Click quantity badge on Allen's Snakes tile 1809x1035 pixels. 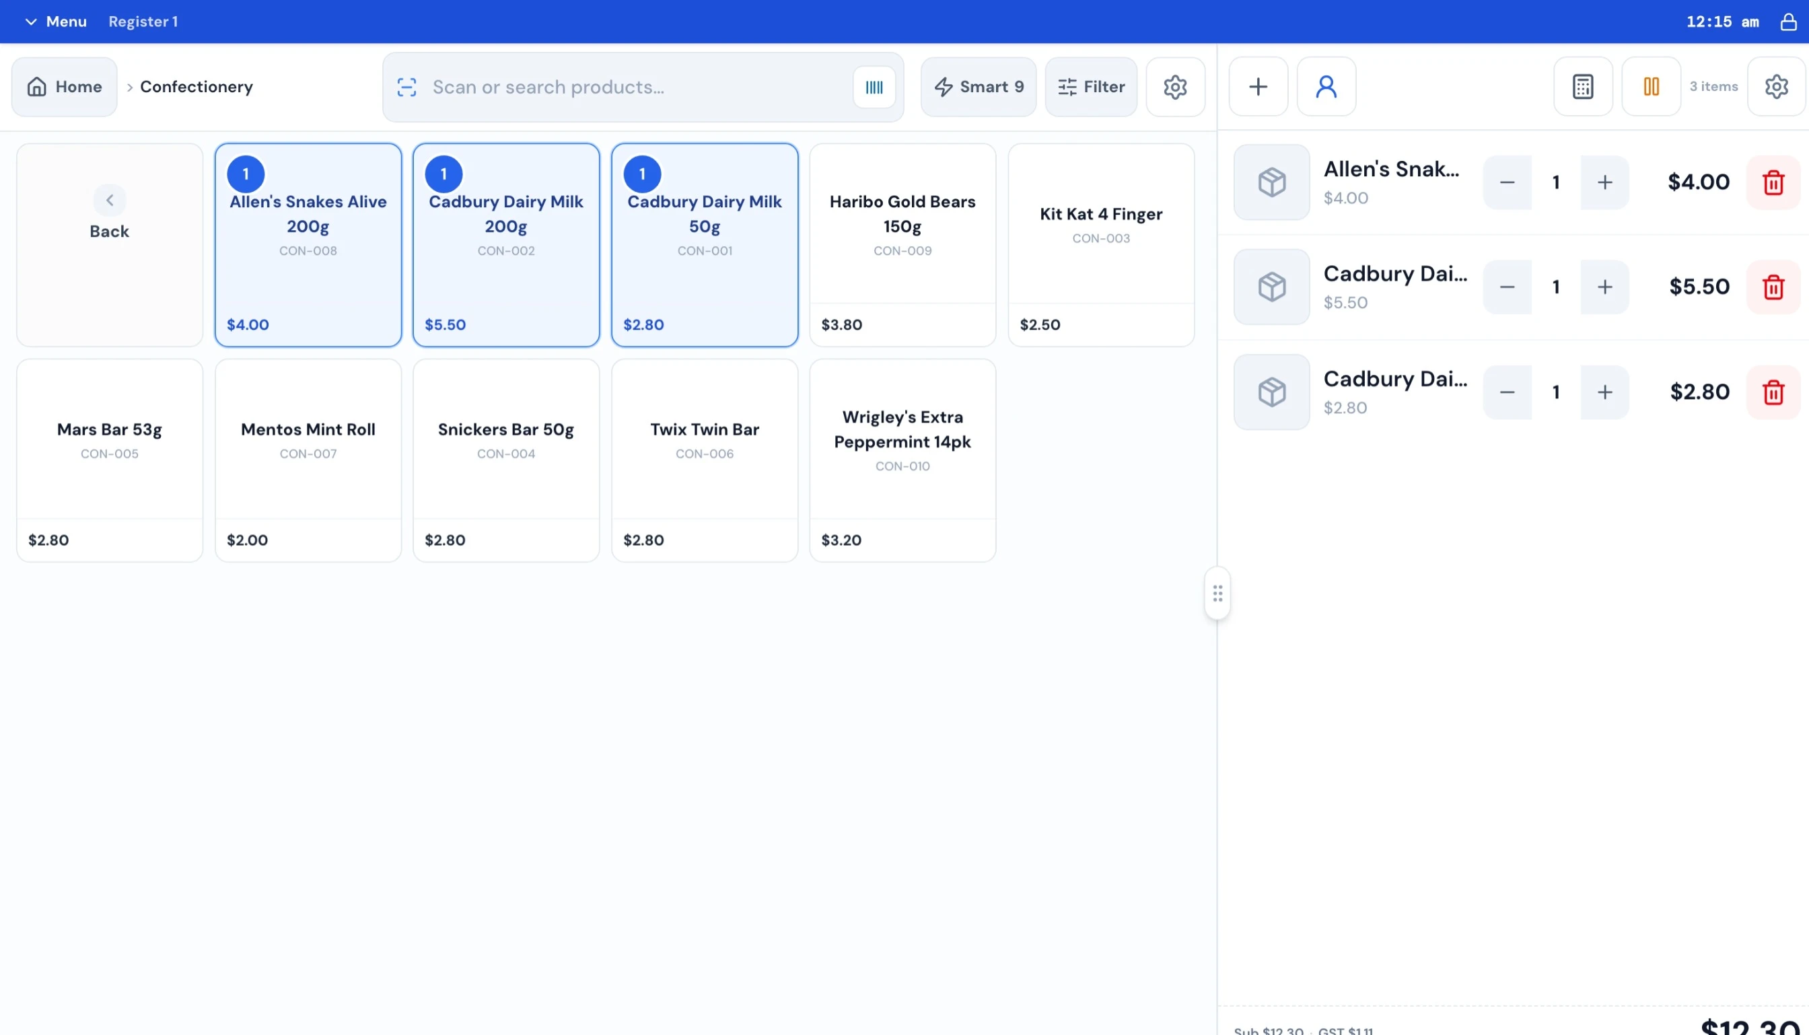tap(246, 174)
